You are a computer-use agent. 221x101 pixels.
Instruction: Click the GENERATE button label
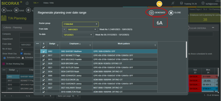(160, 13)
